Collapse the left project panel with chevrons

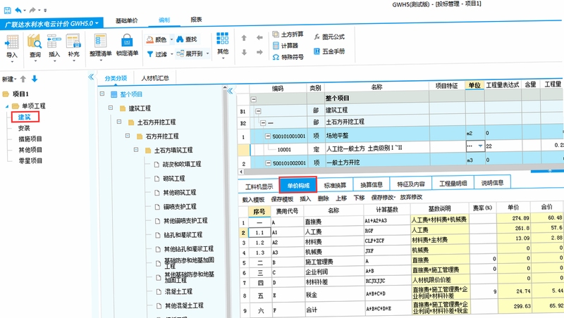[x=91, y=77]
